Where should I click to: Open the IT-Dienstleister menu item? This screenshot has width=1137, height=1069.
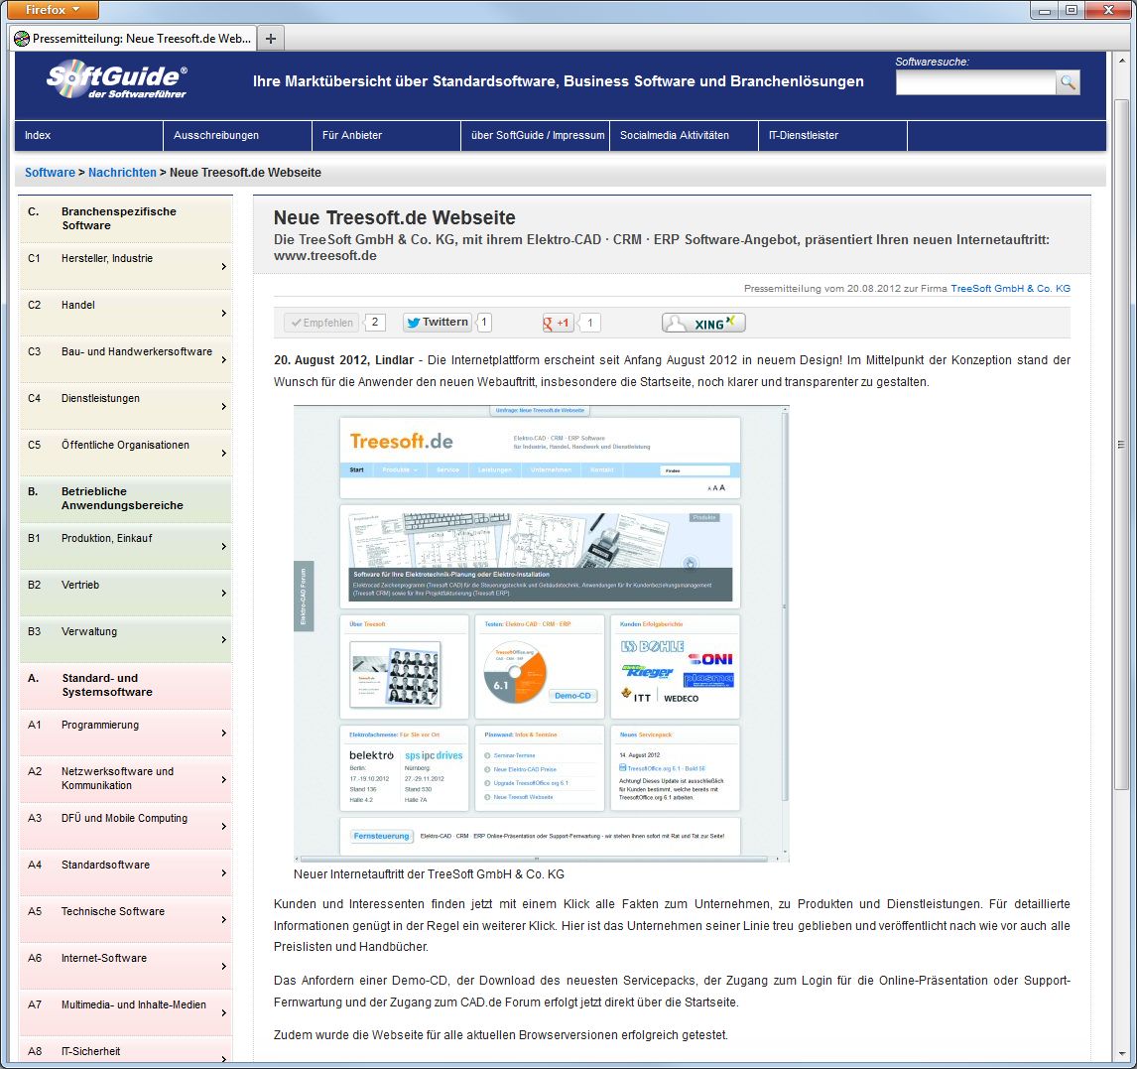coord(804,136)
